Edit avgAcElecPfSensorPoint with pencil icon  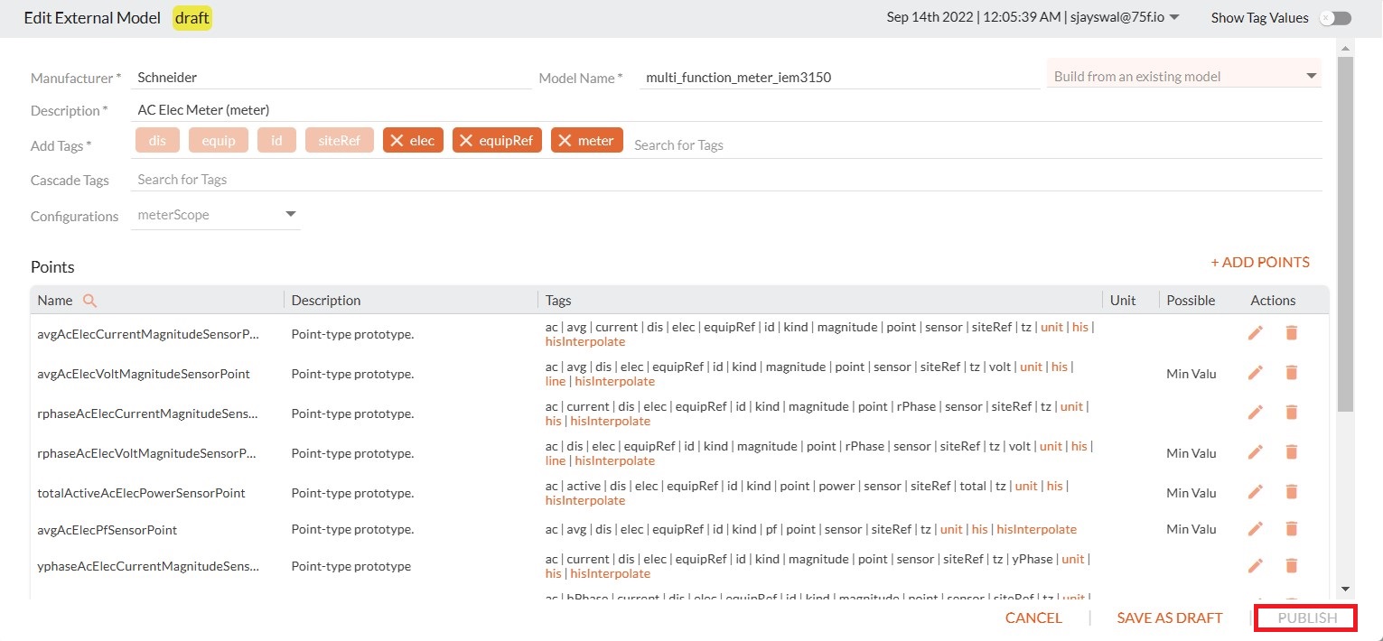1255,529
